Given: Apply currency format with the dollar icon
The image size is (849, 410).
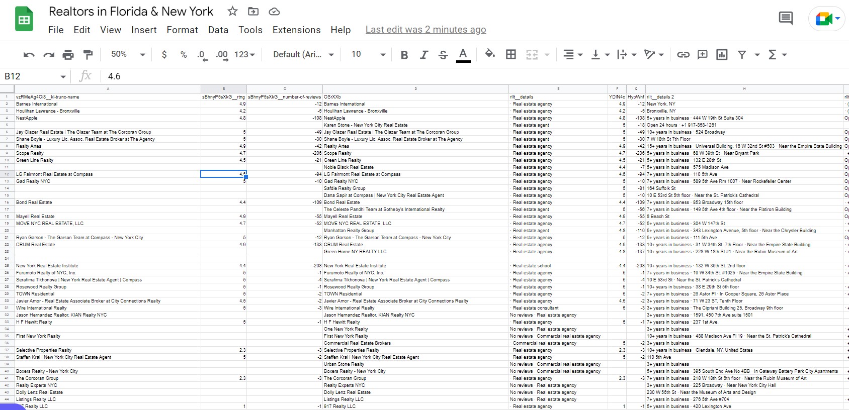Looking at the screenshot, I should [164, 55].
